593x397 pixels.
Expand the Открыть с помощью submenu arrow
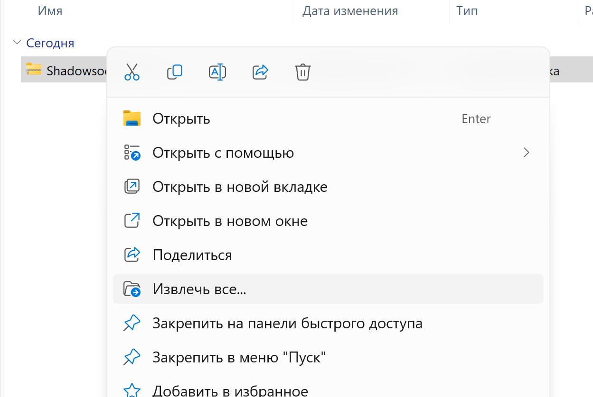click(526, 153)
